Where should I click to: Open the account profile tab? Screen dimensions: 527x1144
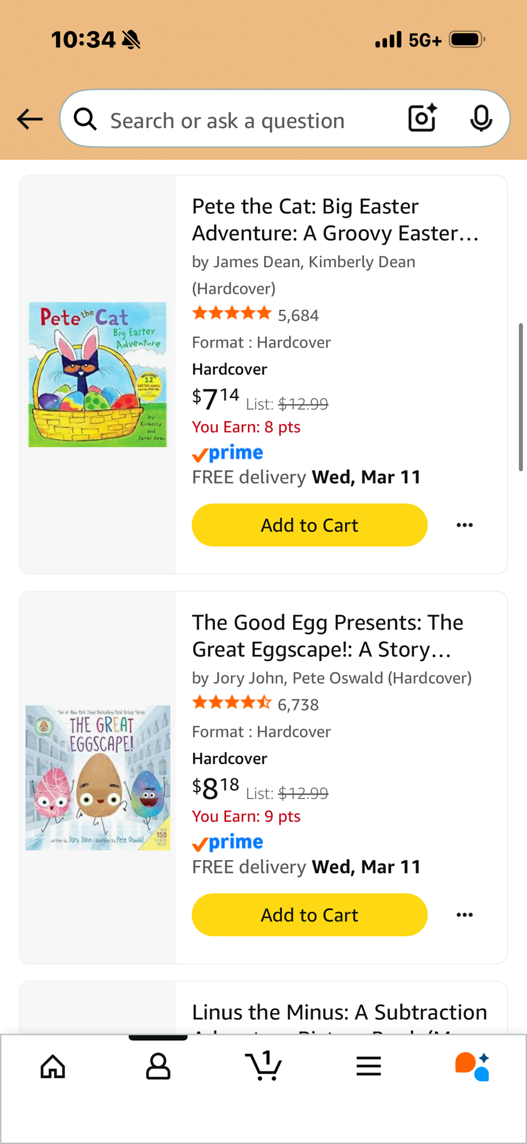pos(158,1066)
